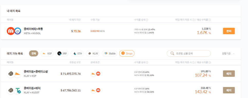Select the 전체 filter tab
Screen dimensions: 248x98
point(34,53)
